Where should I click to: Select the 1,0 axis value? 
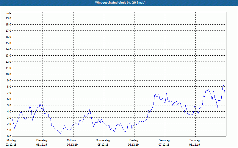point(9,130)
